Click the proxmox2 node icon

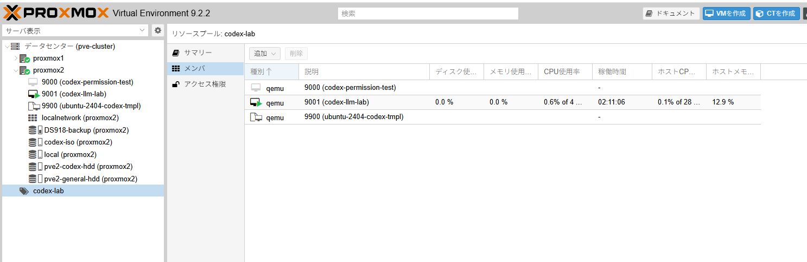[x=24, y=70]
